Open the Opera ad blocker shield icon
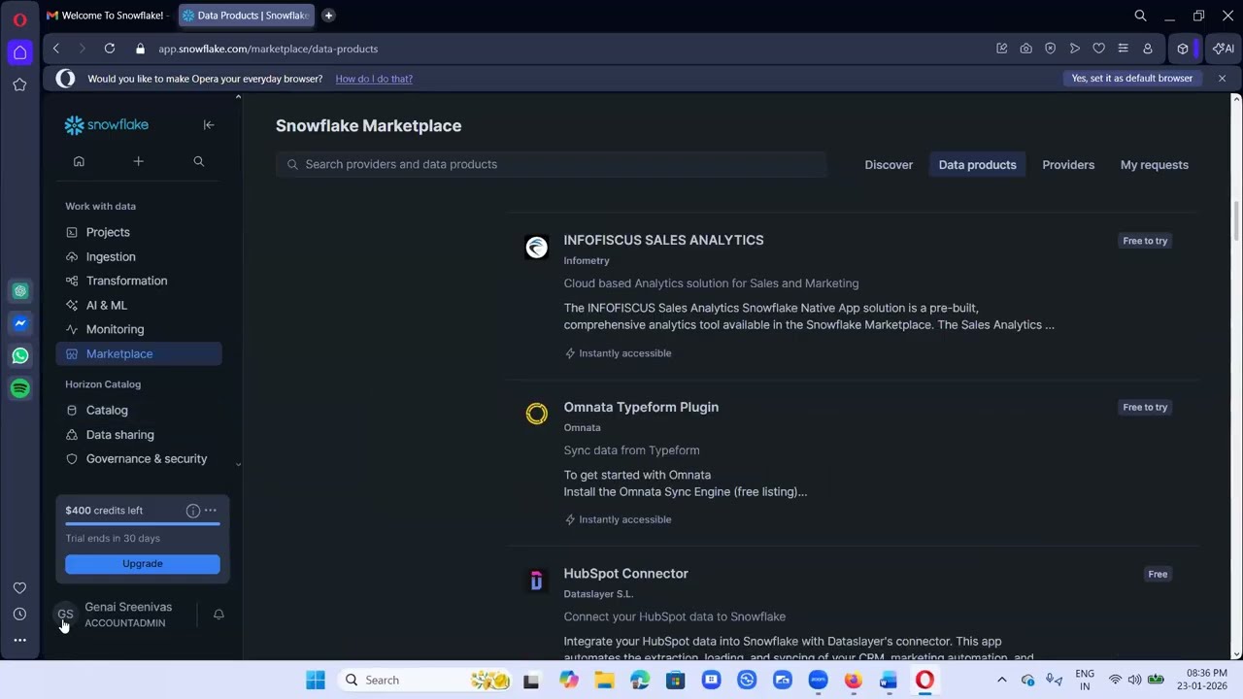This screenshot has height=699, width=1243. tap(1050, 49)
